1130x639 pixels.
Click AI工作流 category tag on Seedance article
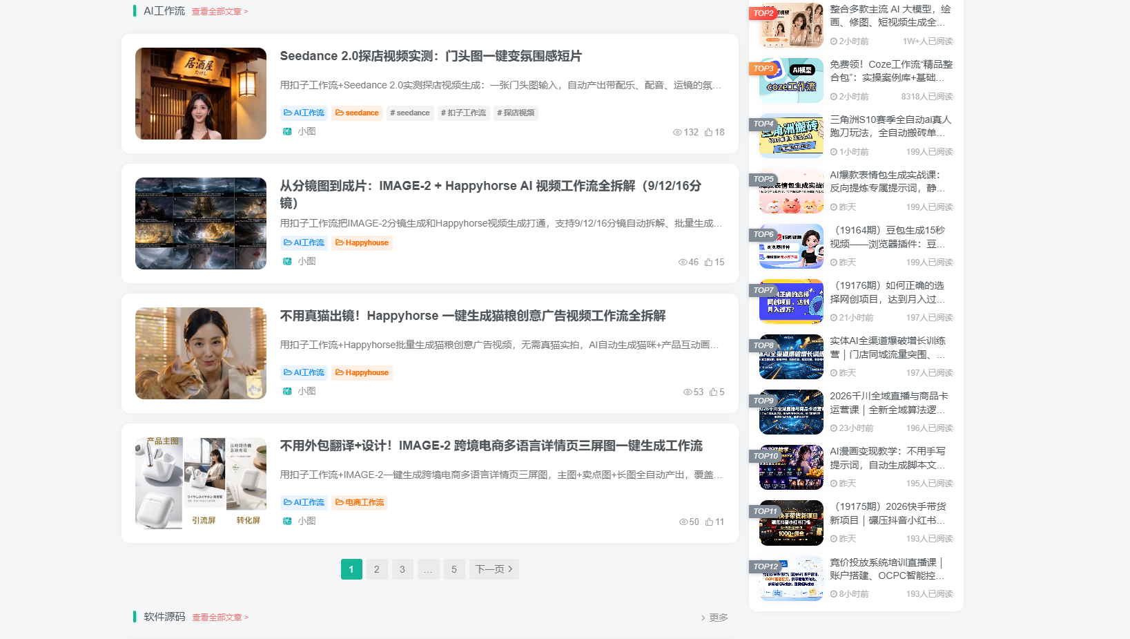coord(304,113)
